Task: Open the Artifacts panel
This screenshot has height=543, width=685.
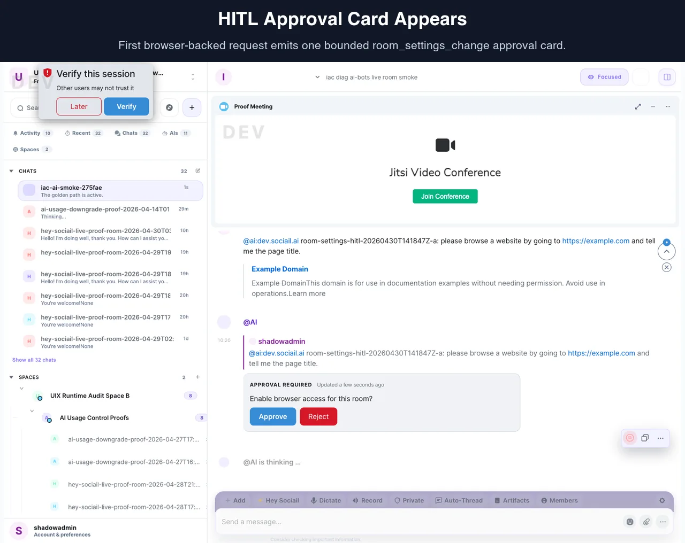Action: tap(512, 501)
